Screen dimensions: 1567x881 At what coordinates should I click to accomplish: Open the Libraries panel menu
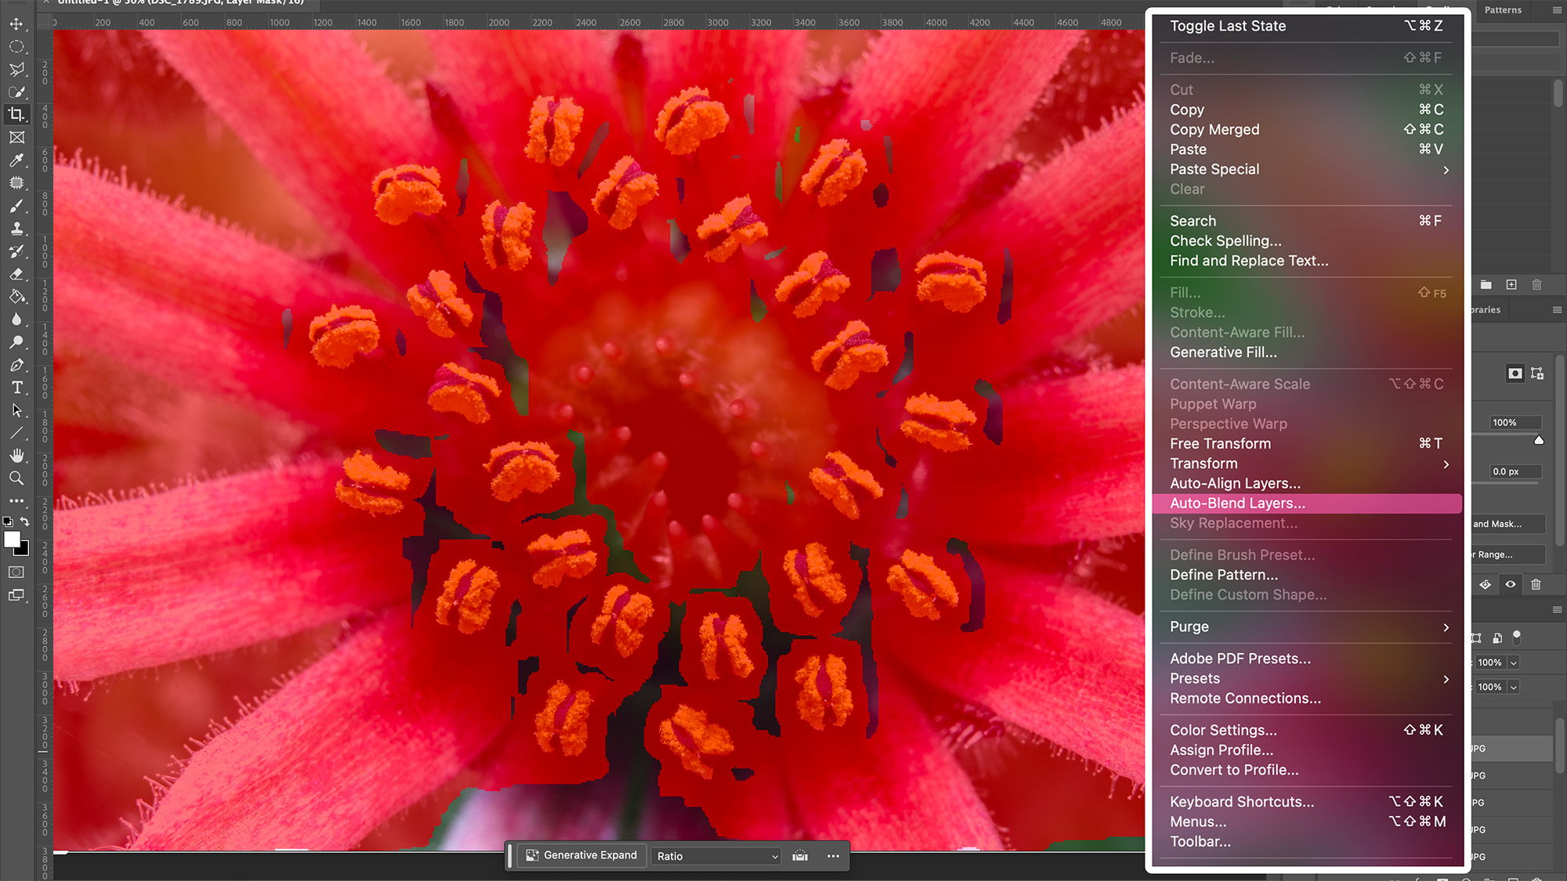(x=1557, y=310)
